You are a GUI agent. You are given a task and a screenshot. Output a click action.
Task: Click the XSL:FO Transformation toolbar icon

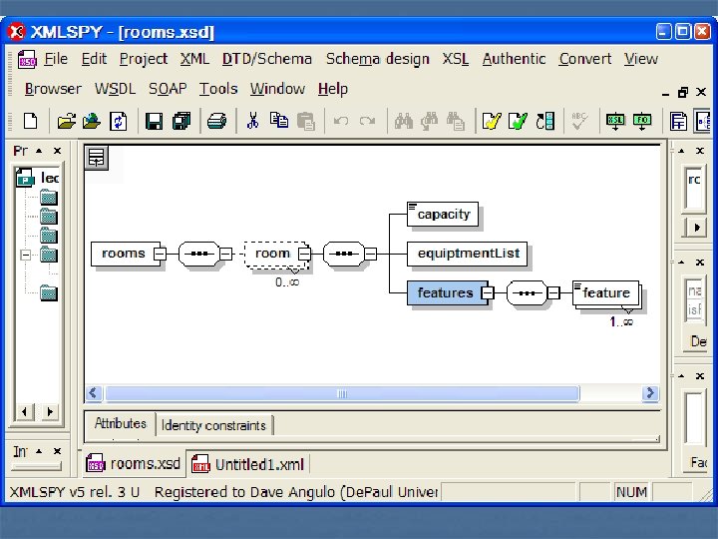click(x=642, y=121)
